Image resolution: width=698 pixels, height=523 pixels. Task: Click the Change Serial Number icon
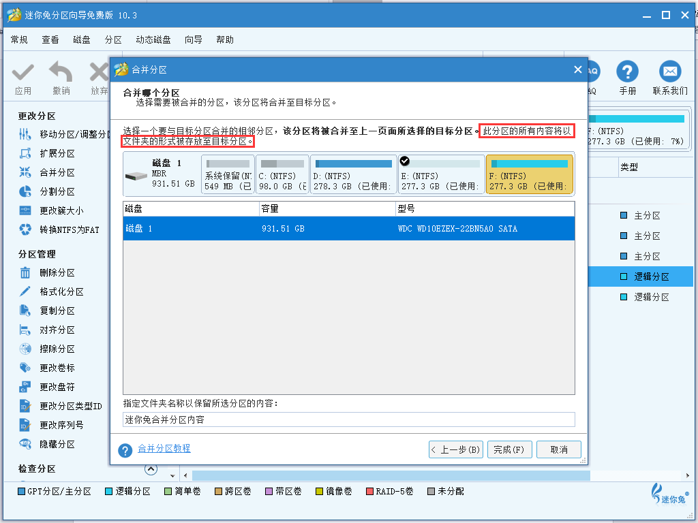[x=25, y=425]
